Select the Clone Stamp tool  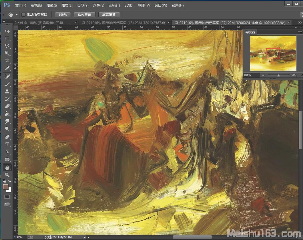click(x=7, y=92)
